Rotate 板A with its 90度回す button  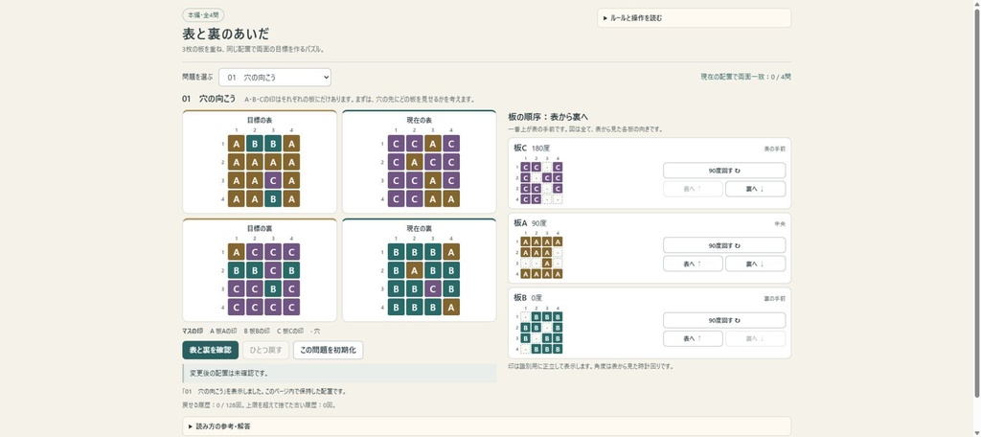point(724,244)
